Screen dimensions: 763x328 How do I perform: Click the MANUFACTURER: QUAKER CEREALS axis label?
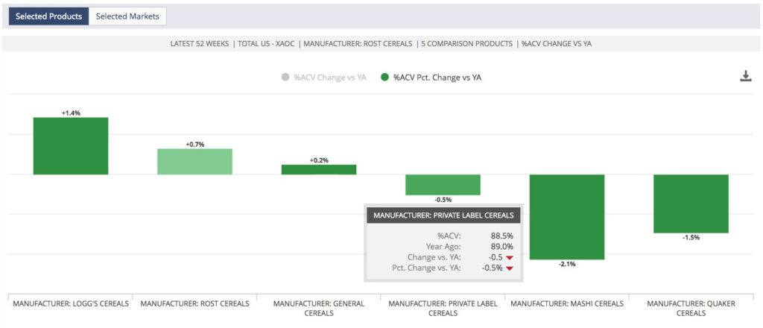click(x=691, y=309)
